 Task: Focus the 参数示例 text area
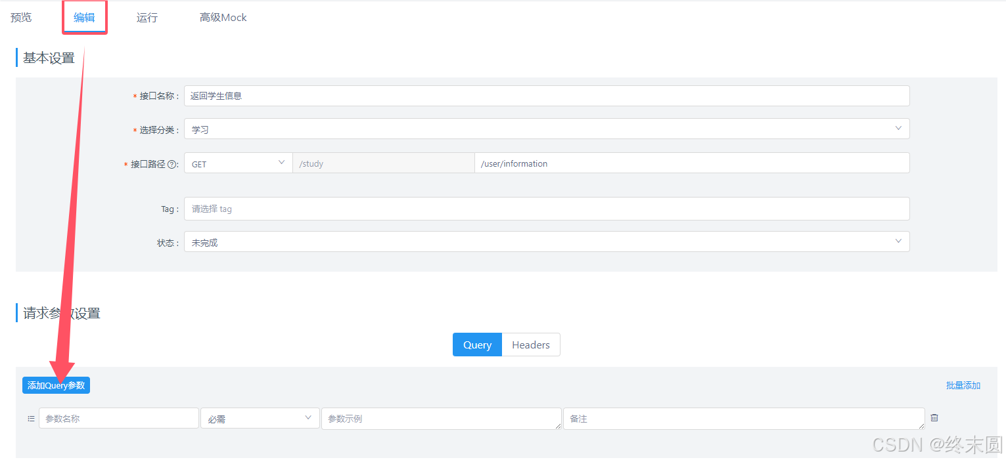click(442, 419)
